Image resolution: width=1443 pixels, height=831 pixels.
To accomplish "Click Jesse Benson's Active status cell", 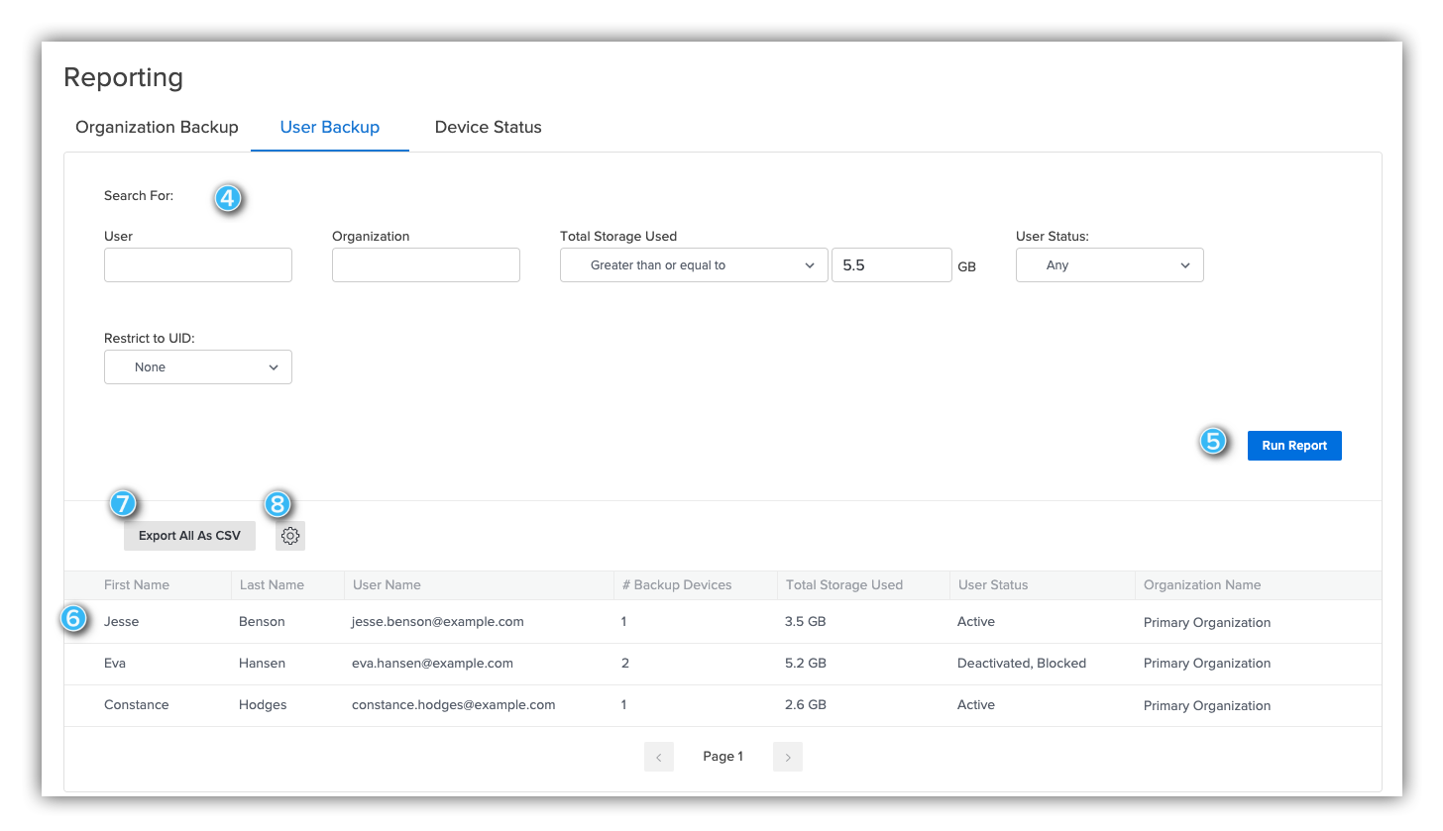I will point(976,622).
